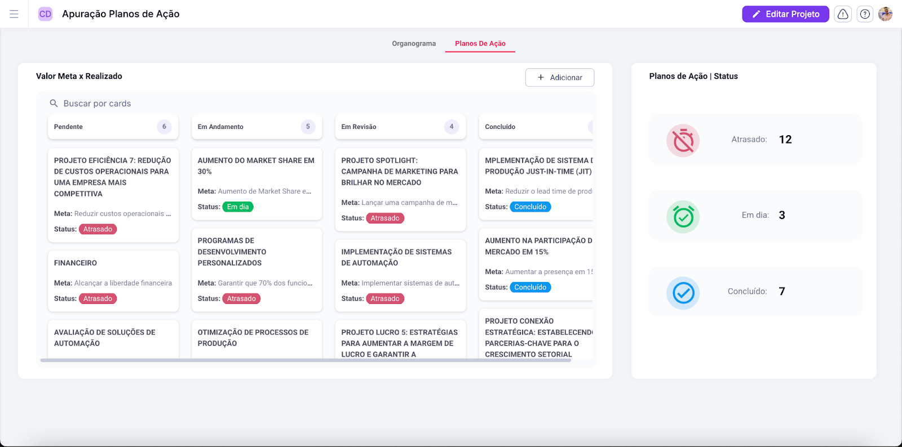Open AUMENTO DO MARKET SHARE EM 30% card
Image resolution: width=902 pixels, height=447 pixels.
click(x=257, y=183)
